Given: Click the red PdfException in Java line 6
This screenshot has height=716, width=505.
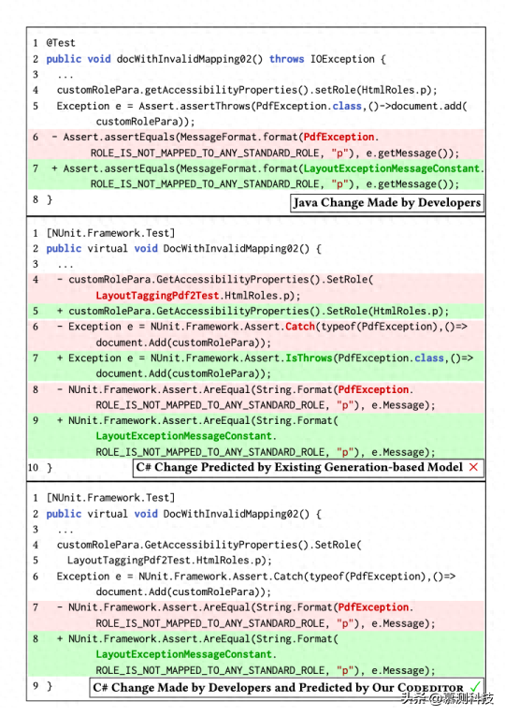Looking at the screenshot, I should 339,137.
